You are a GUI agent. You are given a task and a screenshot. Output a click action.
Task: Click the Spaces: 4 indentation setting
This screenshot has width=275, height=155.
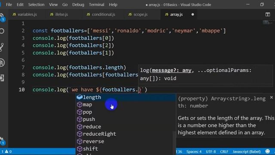coord(194,152)
